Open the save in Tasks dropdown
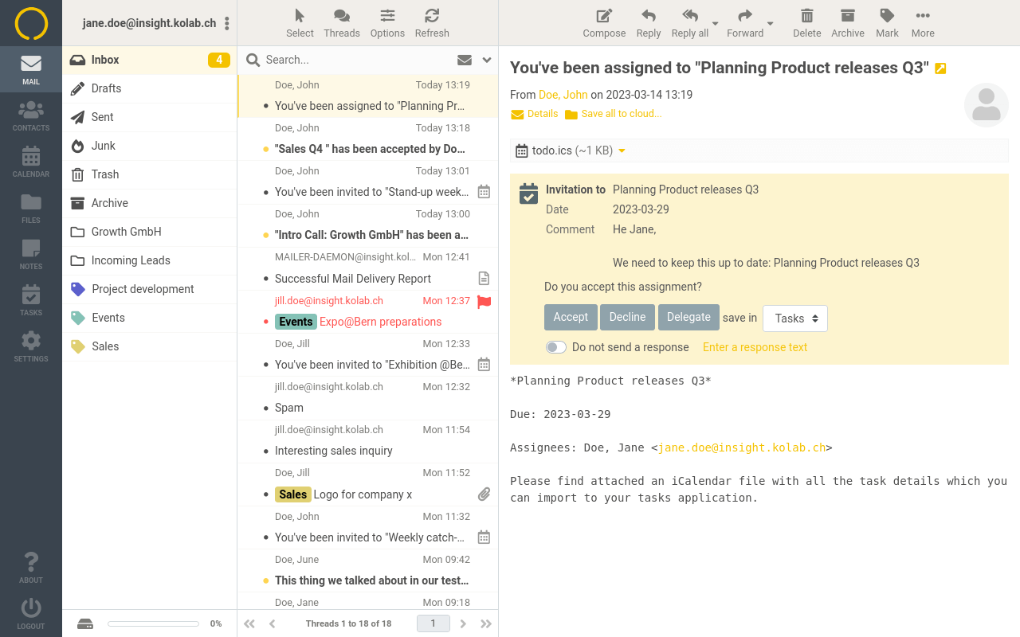This screenshot has width=1020, height=637. click(x=794, y=318)
